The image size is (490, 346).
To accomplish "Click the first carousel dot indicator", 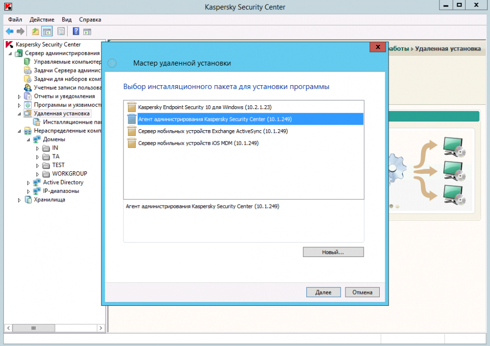I will pyautogui.click(x=391, y=206).
